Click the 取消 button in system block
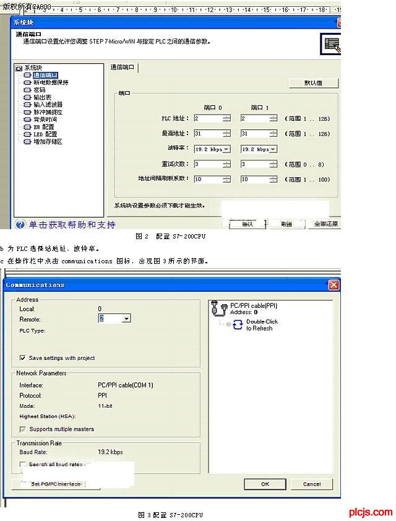The height and width of the screenshot is (521, 396). 286,224
